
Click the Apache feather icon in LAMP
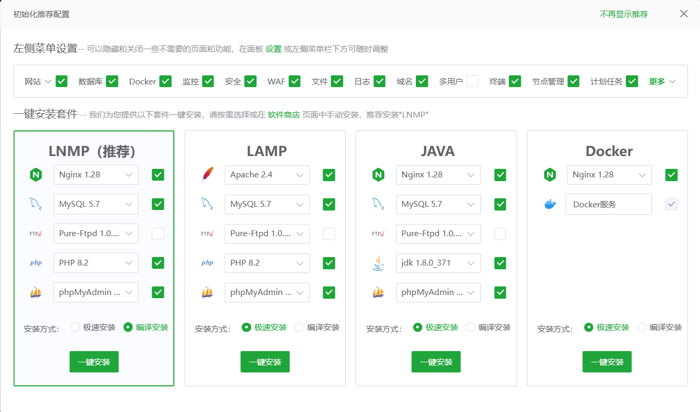click(x=207, y=175)
